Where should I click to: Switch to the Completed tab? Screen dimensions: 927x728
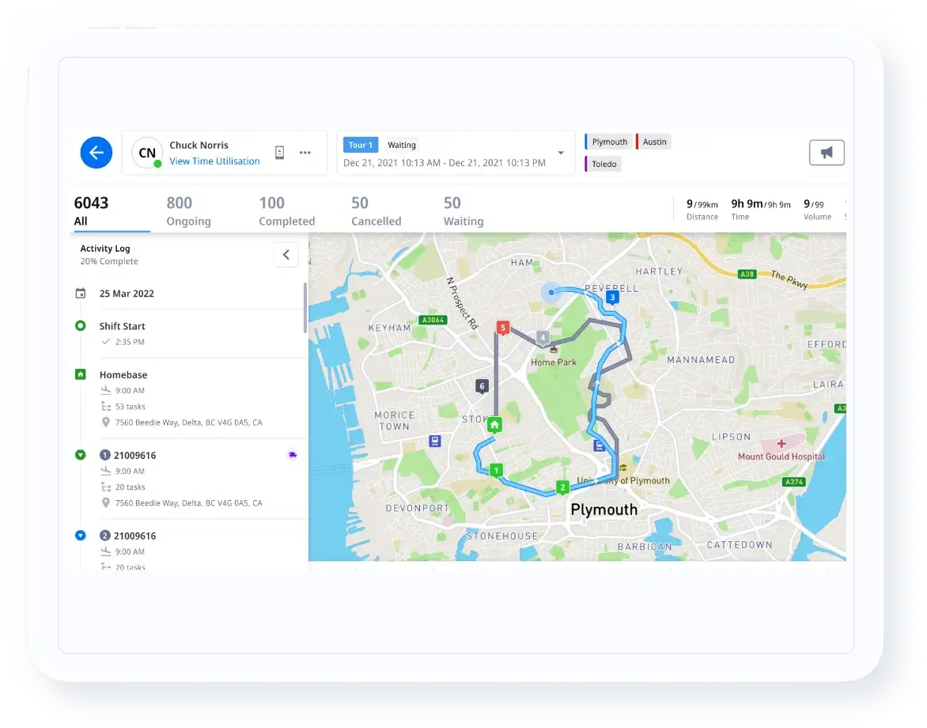point(286,210)
